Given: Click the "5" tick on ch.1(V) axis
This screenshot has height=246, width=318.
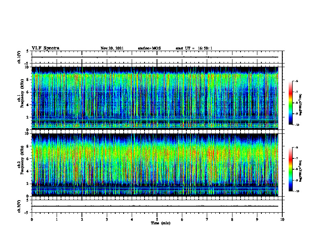Looking at the screenshot, I should coord(28,51).
